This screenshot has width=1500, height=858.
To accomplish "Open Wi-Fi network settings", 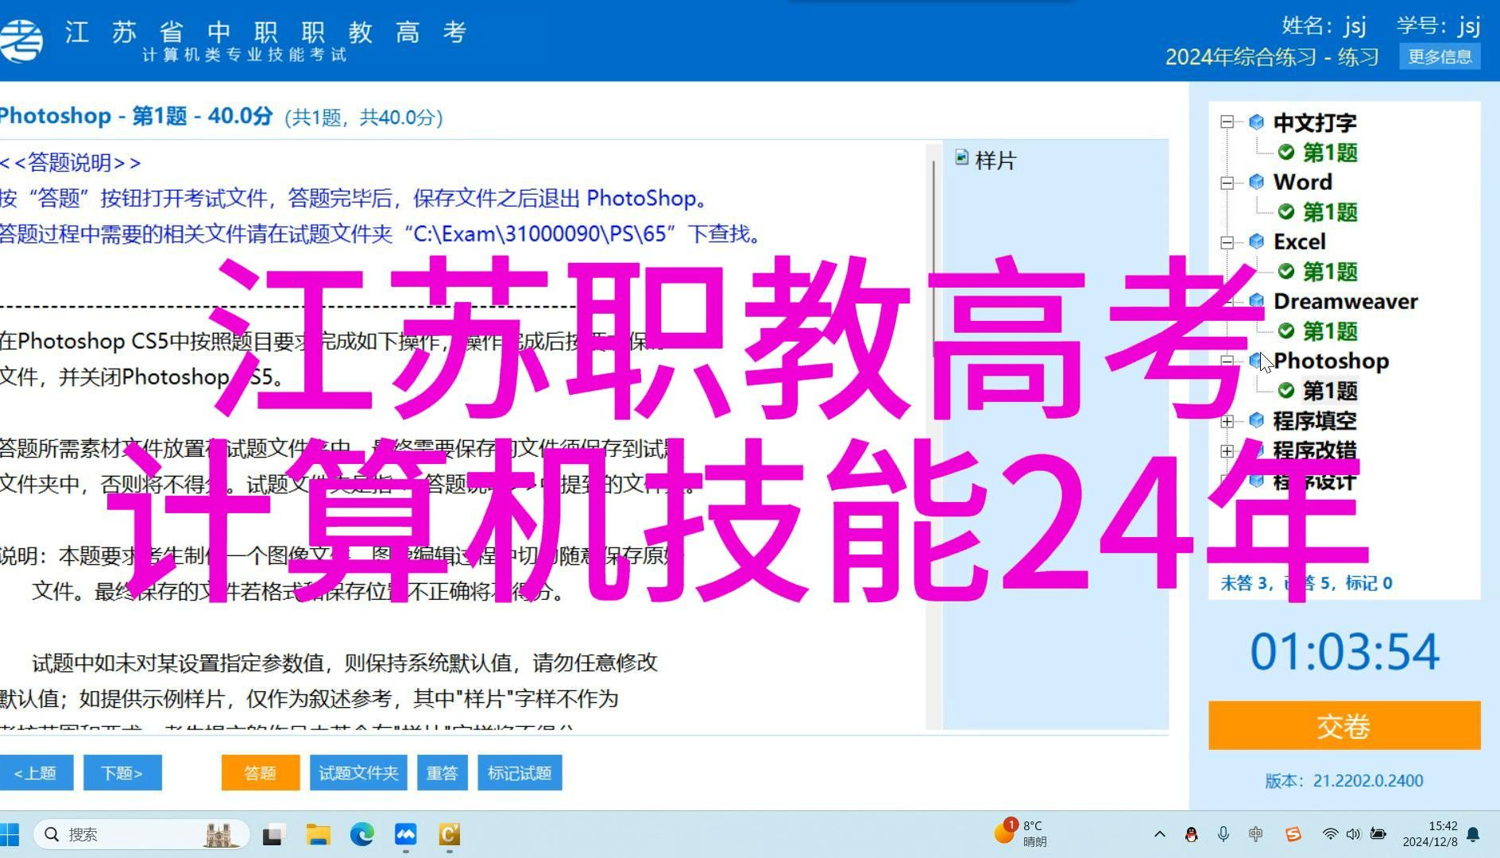I will 1330,834.
